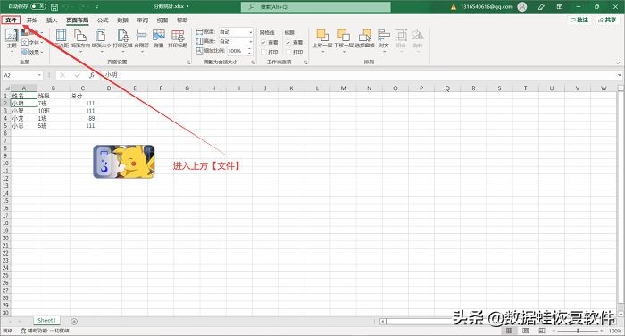Image resolution: width=625 pixels, height=336 pixels.
Task: Click the zoom slider in the status bar
Action: click(x=579, y=331)
